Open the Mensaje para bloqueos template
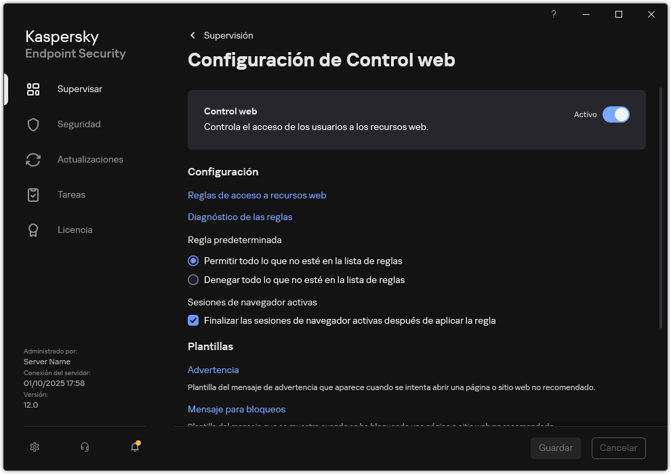This screenshot has width=671, height=474. click(x=236, y=409)
